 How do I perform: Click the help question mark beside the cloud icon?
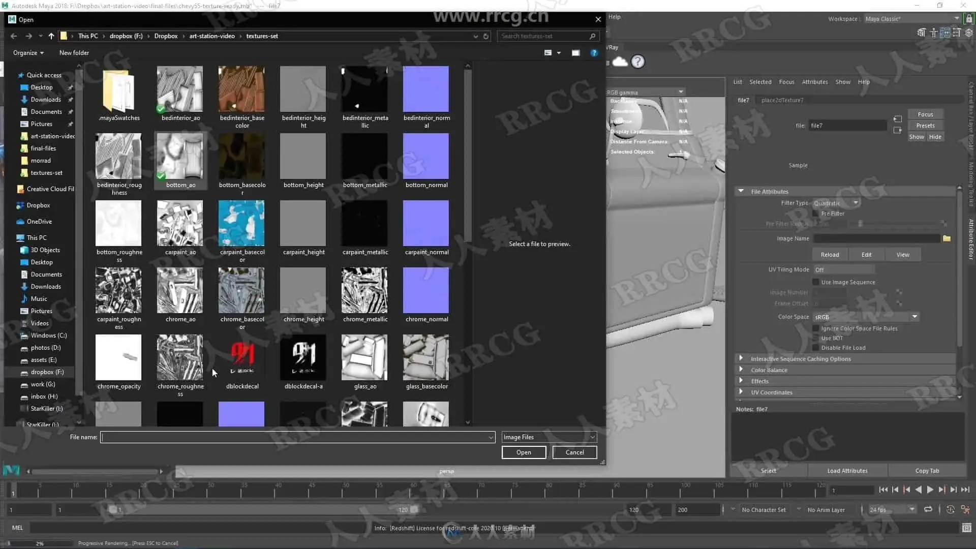637,62
